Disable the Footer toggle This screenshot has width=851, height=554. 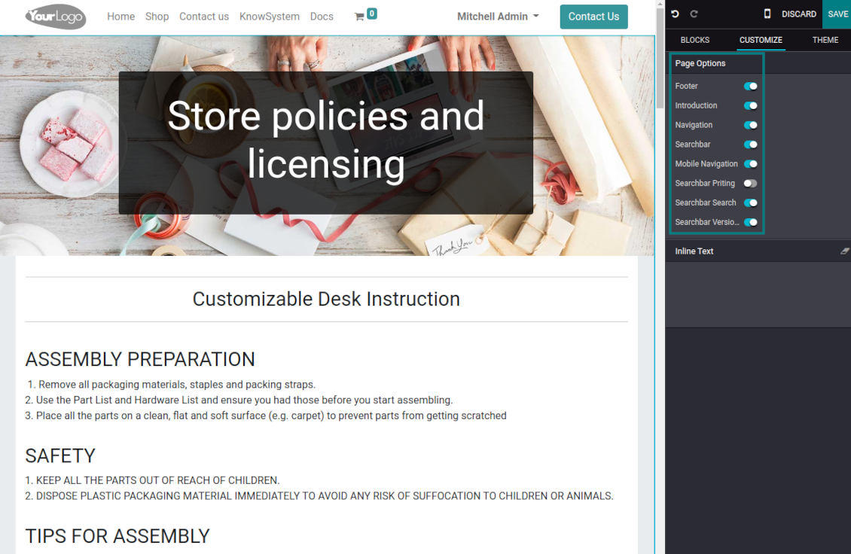tap(750, 87)
